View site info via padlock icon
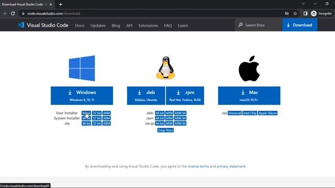 (23, 14)
